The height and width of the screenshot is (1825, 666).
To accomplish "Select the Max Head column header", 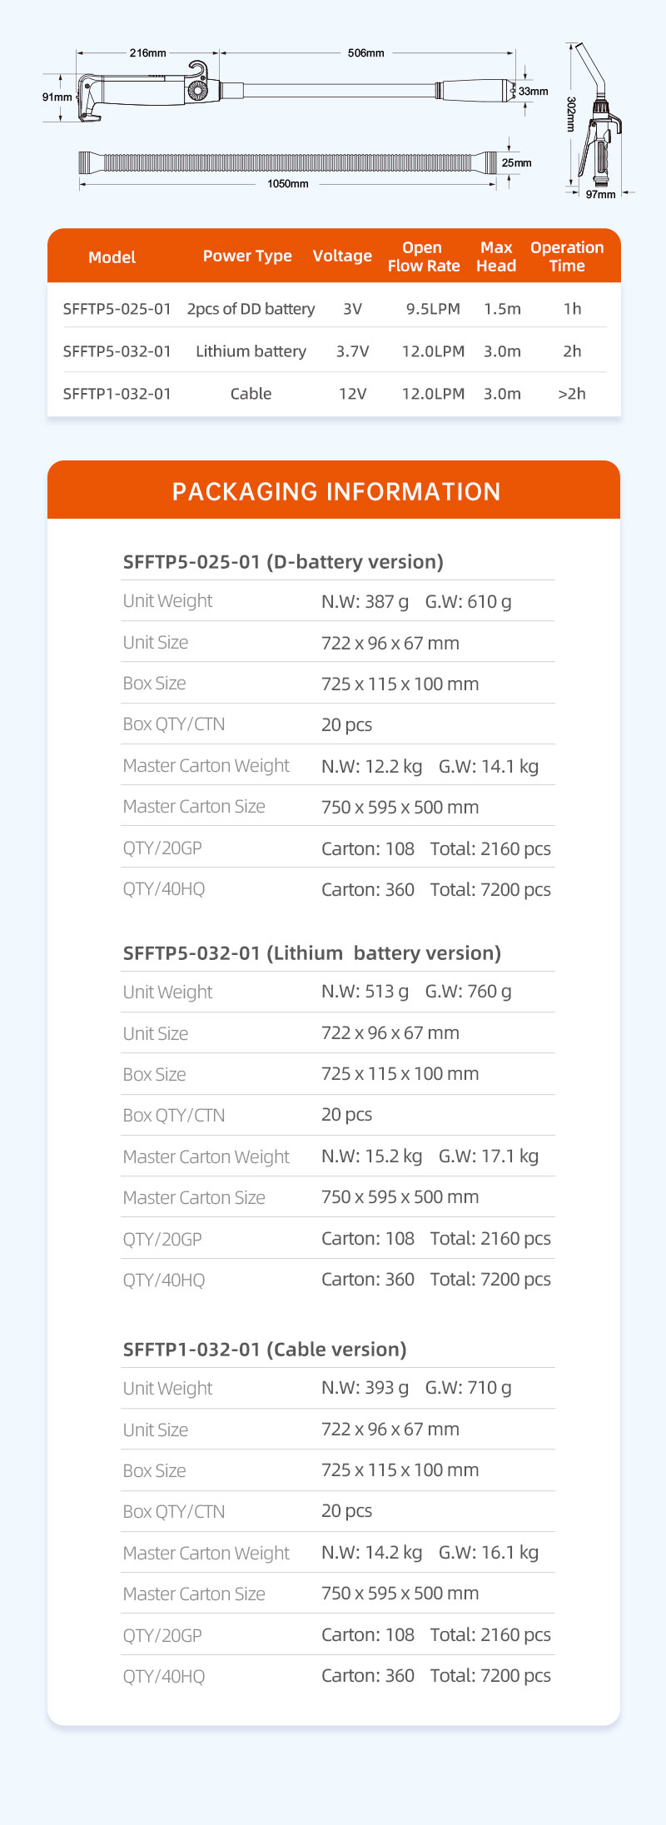I will pos(496,257).
